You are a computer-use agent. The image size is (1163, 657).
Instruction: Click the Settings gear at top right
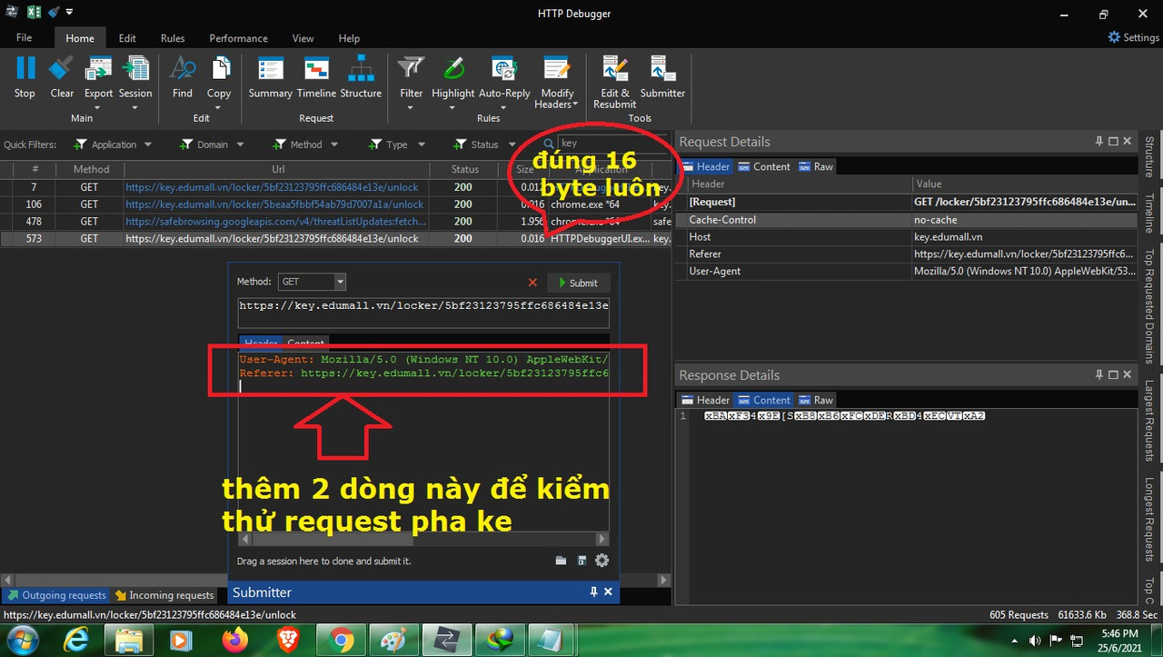(x=1114, y=37)
